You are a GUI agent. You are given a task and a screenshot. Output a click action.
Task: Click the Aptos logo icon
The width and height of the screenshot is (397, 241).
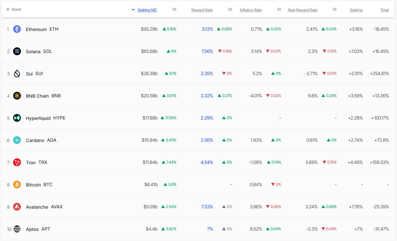pyautogui.click(x=17, y=229)
